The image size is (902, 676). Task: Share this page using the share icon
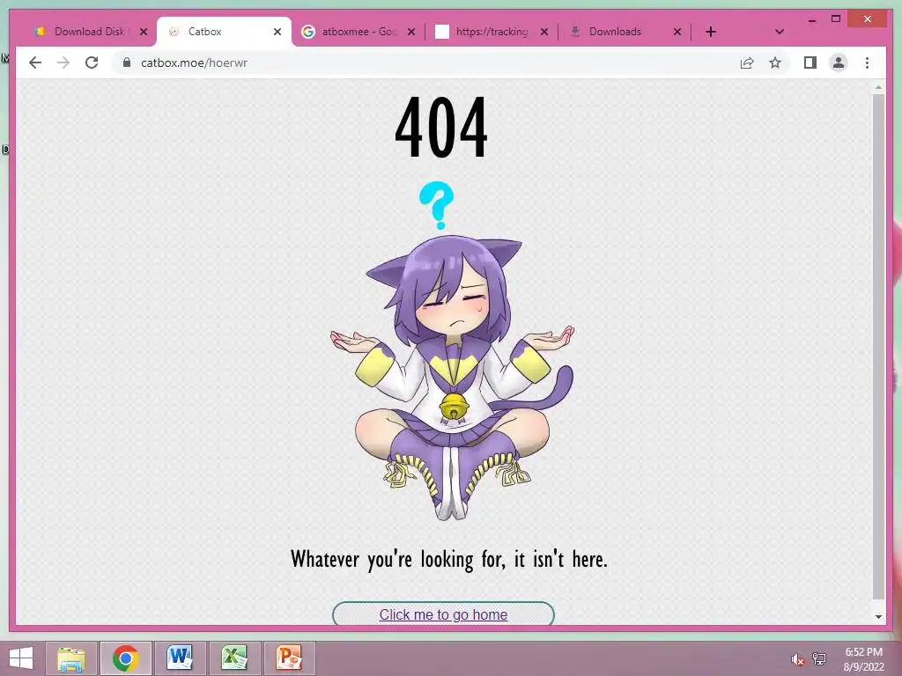[x=747, y=62]
